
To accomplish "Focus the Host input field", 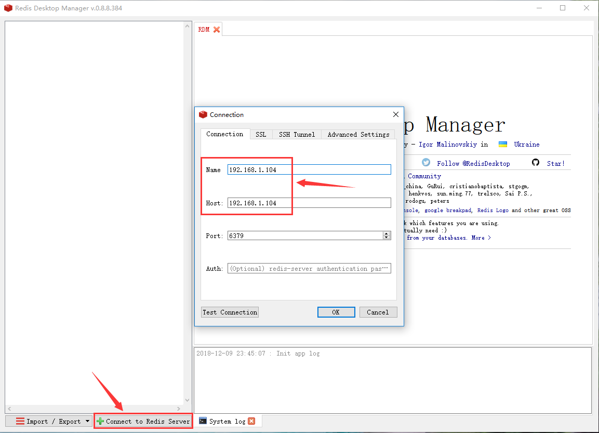I will pos(309,203).
